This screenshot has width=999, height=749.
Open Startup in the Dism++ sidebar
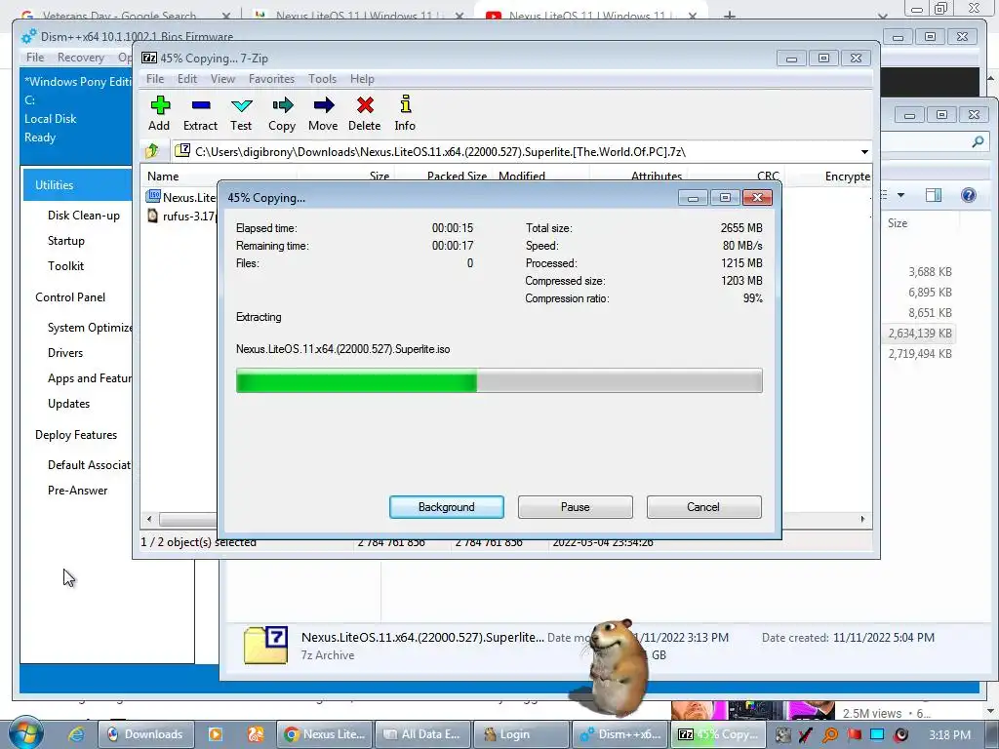pos(65,241)
